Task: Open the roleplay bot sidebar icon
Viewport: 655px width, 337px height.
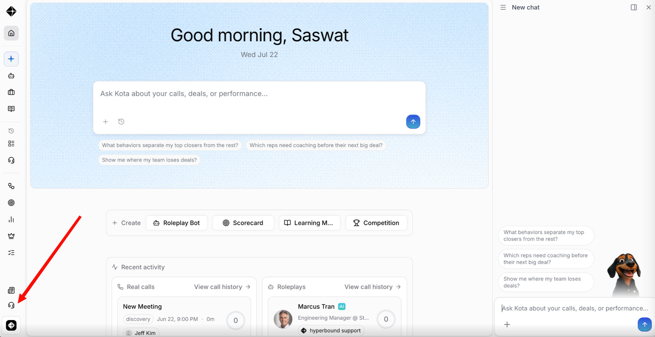Action: [11, 76]
